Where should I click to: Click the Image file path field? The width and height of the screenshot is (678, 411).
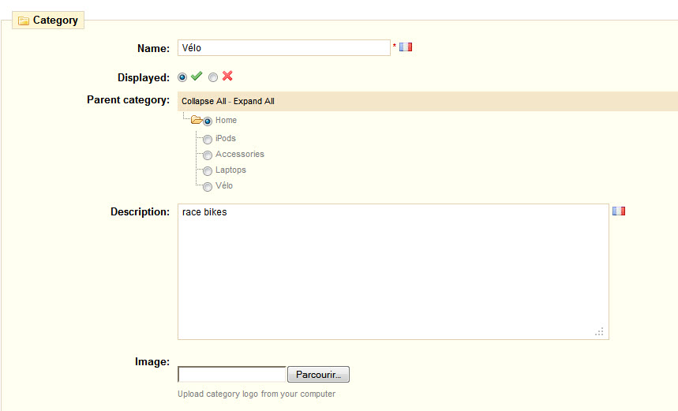pos(232,374)
